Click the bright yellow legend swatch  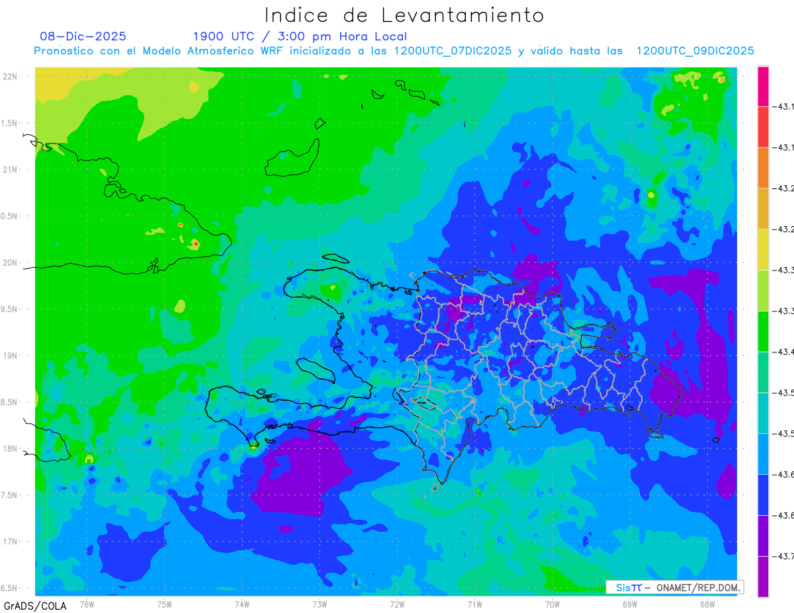(763, 249)
